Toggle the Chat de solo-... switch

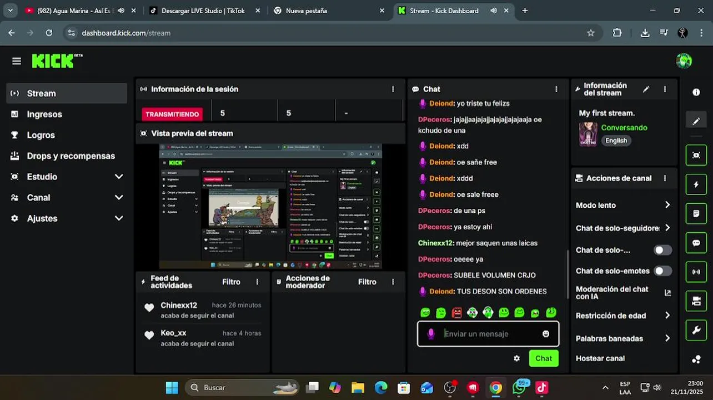tap(662, 250)
